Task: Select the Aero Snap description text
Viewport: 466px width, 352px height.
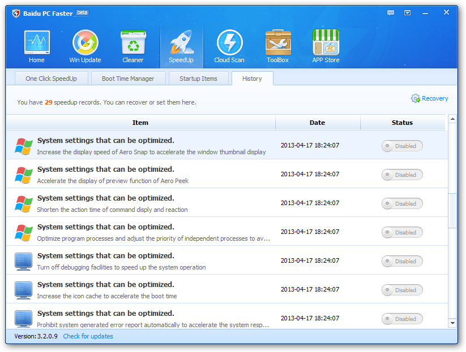Action: [x=151, y=152]
